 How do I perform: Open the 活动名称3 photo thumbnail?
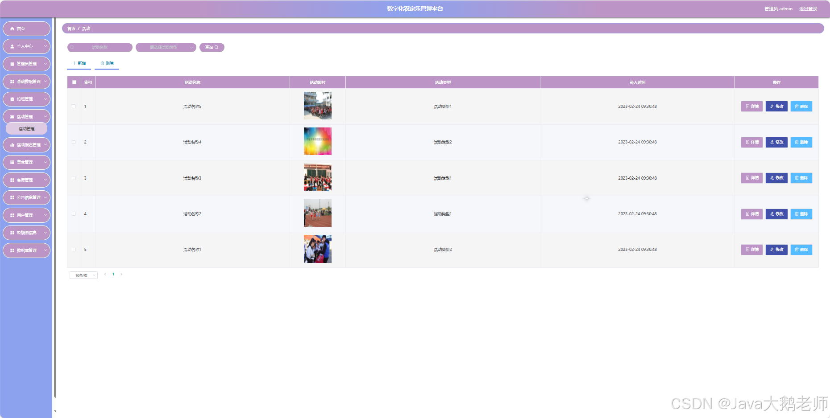coord(318,177)
